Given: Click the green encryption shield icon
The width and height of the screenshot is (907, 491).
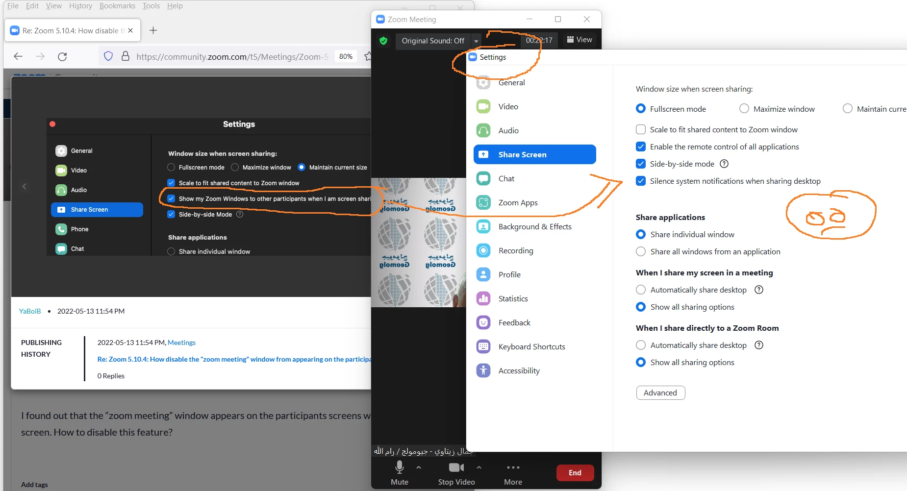Looking at the screenshot, I should pyautogui.click(x=383, y=41).
